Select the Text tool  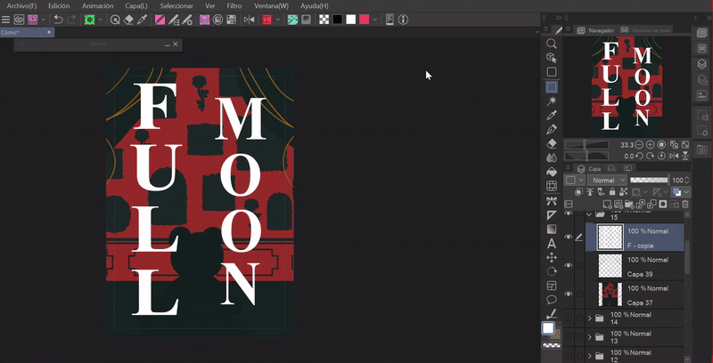(x=552, y=243)
